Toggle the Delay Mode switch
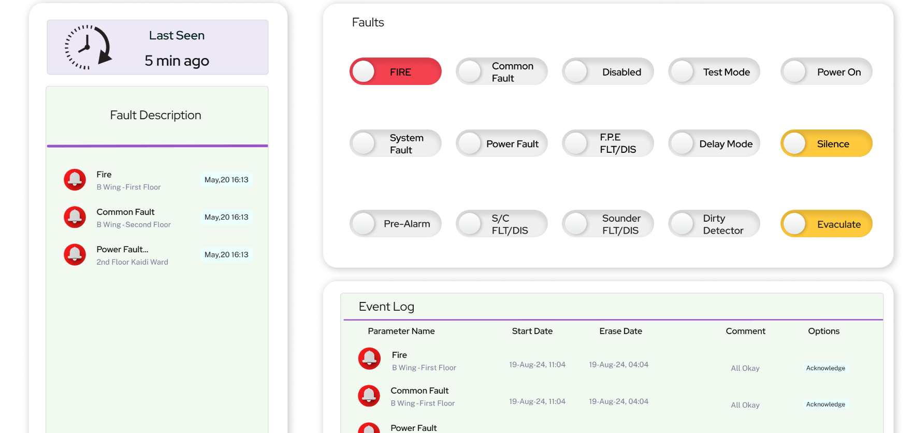The image size is (912, 433). click(714, 143)
